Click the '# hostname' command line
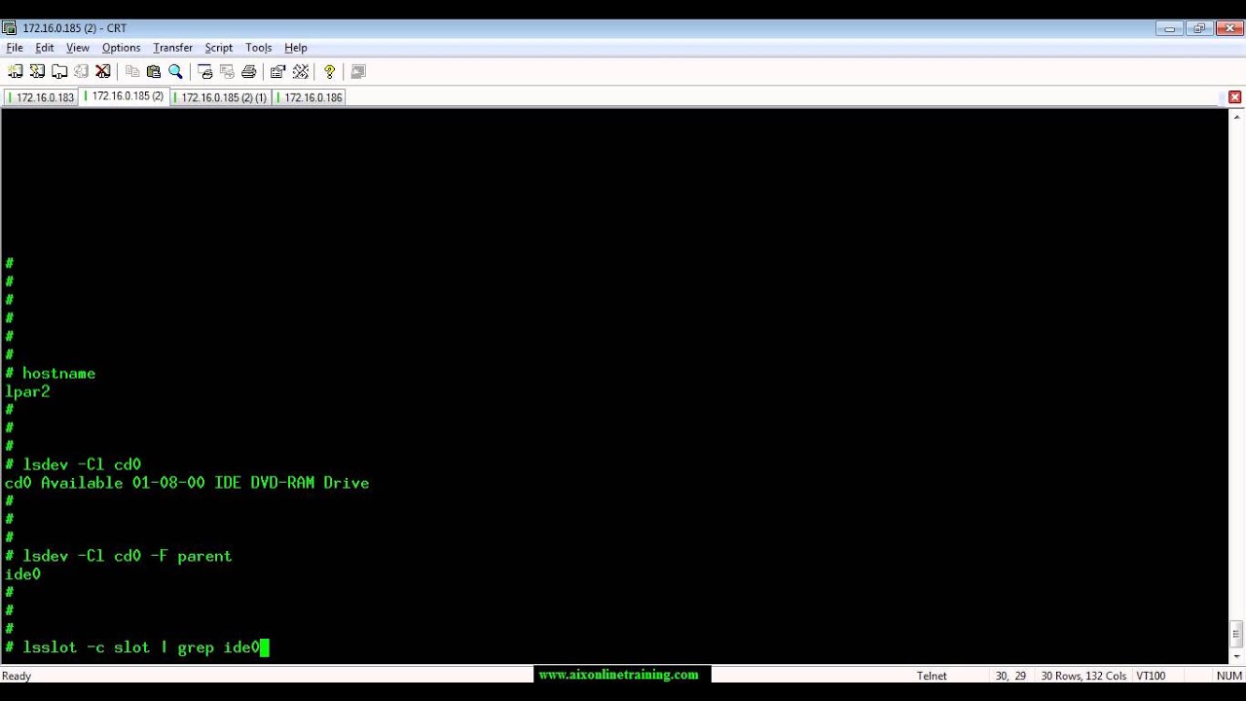This screenshot has width=1246, height=701. click(x=51, y=374)
